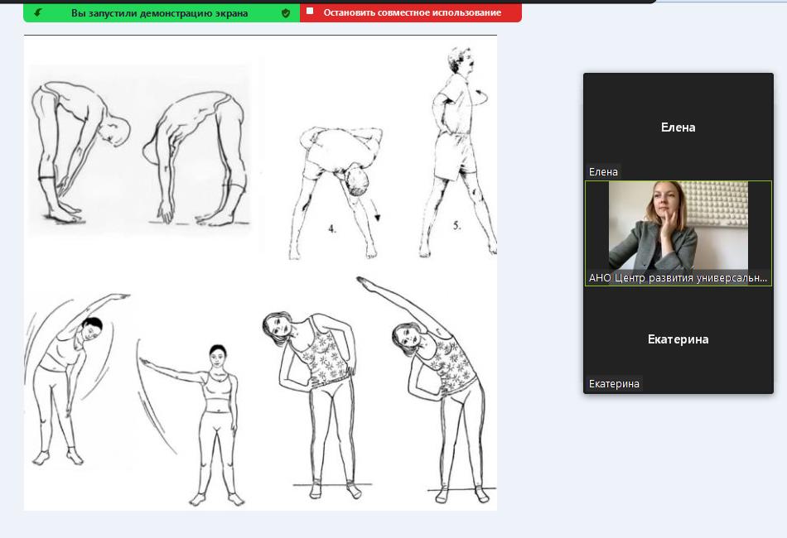Click floral-top woman with raised arm

tap(427, 390)
